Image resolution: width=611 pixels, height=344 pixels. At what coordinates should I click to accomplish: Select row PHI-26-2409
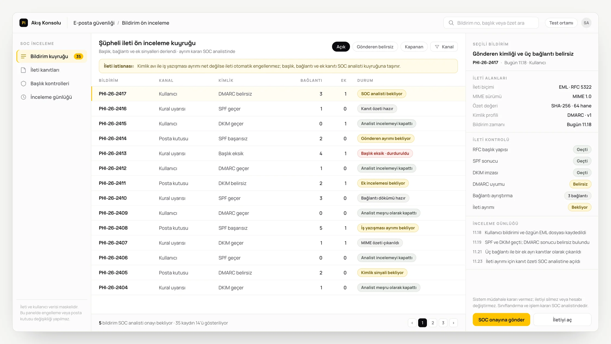[x=278, y=213]
